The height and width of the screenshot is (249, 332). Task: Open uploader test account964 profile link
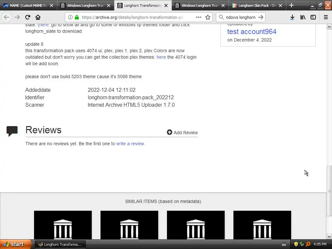tap(252, 31)
